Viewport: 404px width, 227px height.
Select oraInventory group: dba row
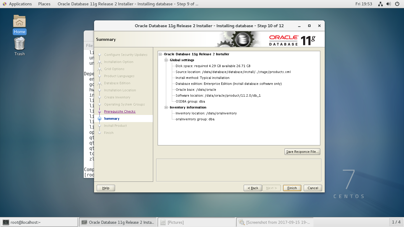195,119
